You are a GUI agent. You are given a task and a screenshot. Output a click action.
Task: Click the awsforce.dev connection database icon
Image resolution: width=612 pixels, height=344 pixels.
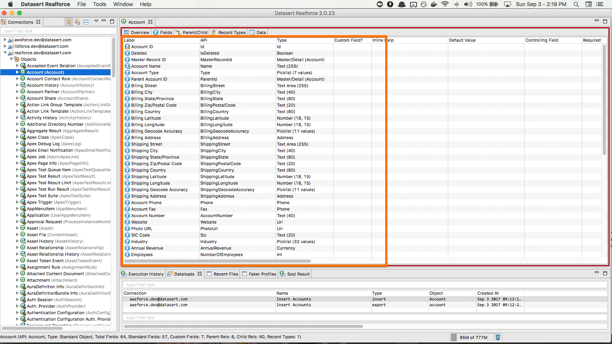(11, 40)
